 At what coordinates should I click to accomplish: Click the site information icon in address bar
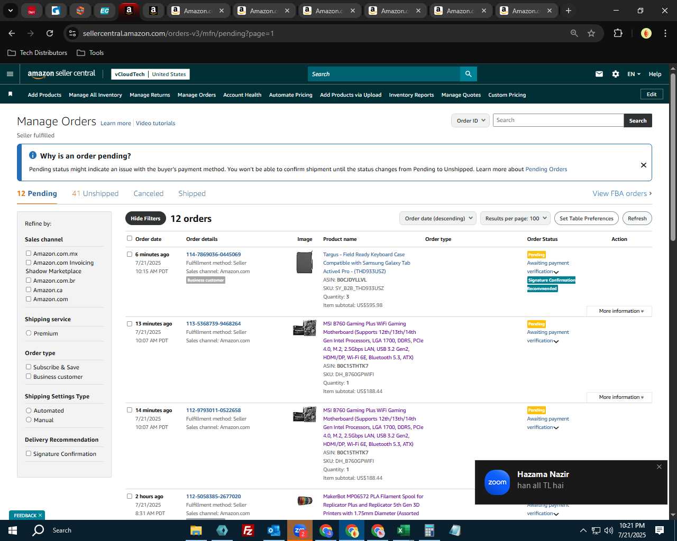[72, 33]
